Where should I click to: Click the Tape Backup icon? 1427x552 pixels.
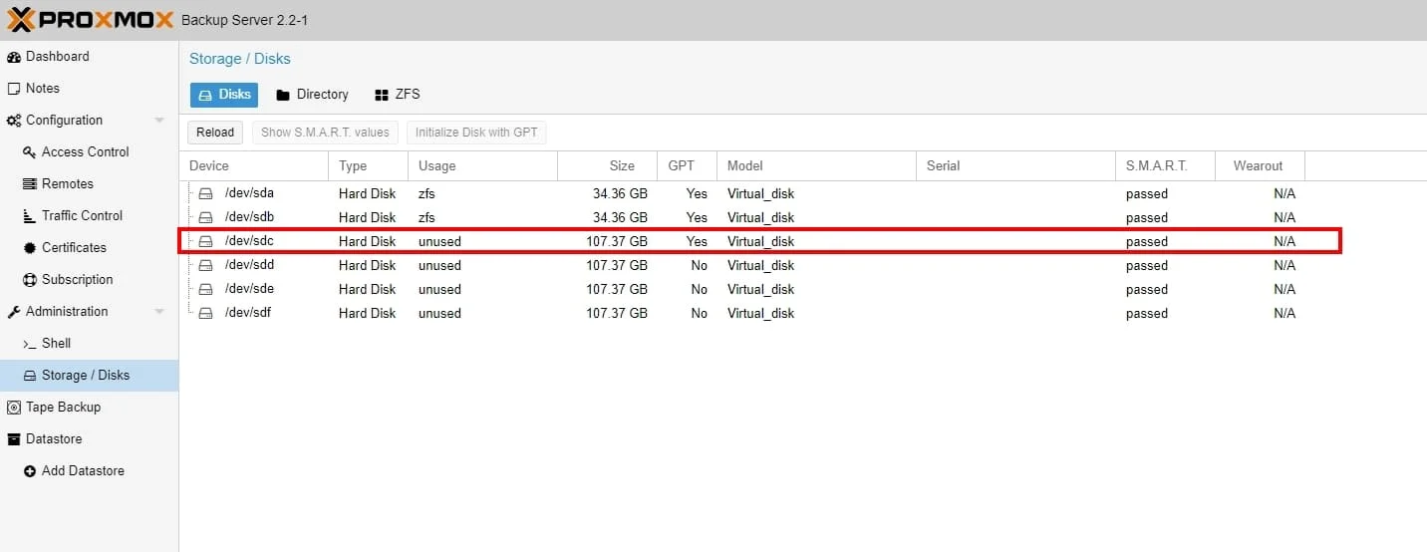tap(14, 408)
